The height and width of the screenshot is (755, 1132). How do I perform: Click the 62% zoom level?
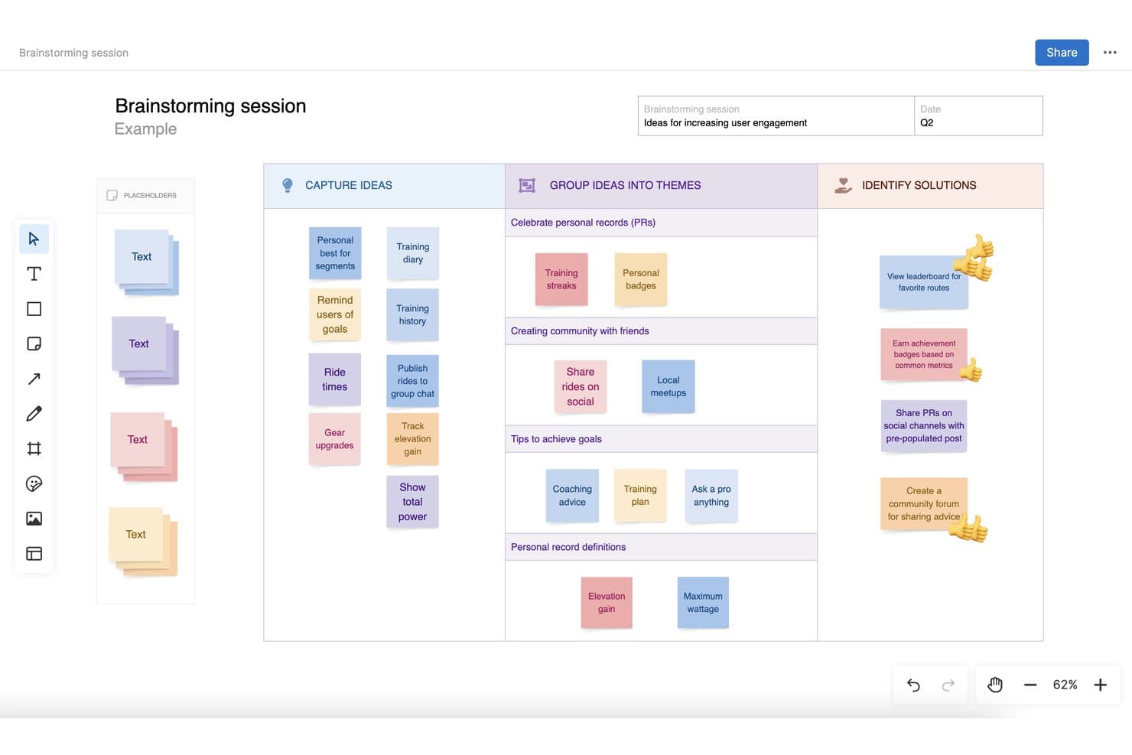coord(1065,685)
